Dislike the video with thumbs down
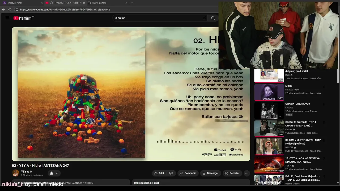The width and height of the screenshot is (340, 191). [171, 173]
